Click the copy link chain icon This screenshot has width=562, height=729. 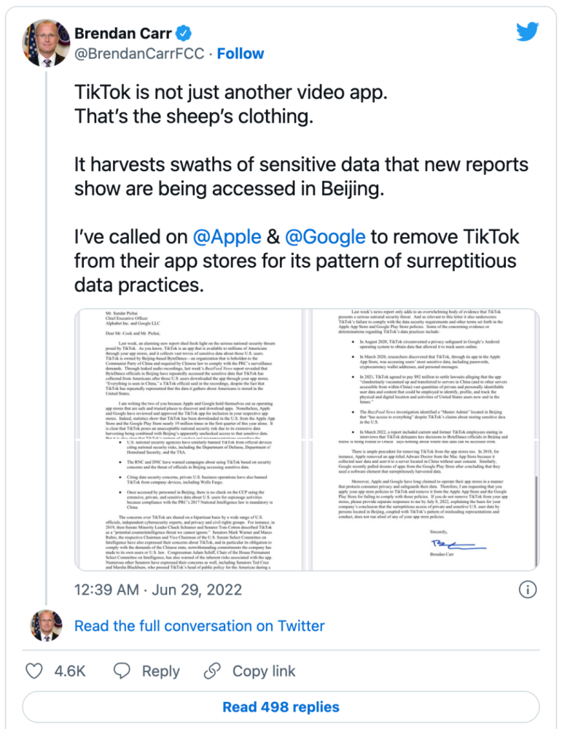click(x=212, y=671)
